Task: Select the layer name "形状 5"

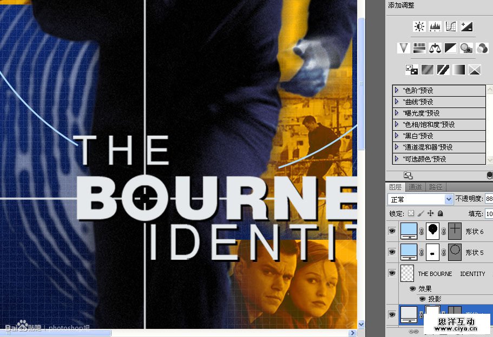Action: coord(474,253)
